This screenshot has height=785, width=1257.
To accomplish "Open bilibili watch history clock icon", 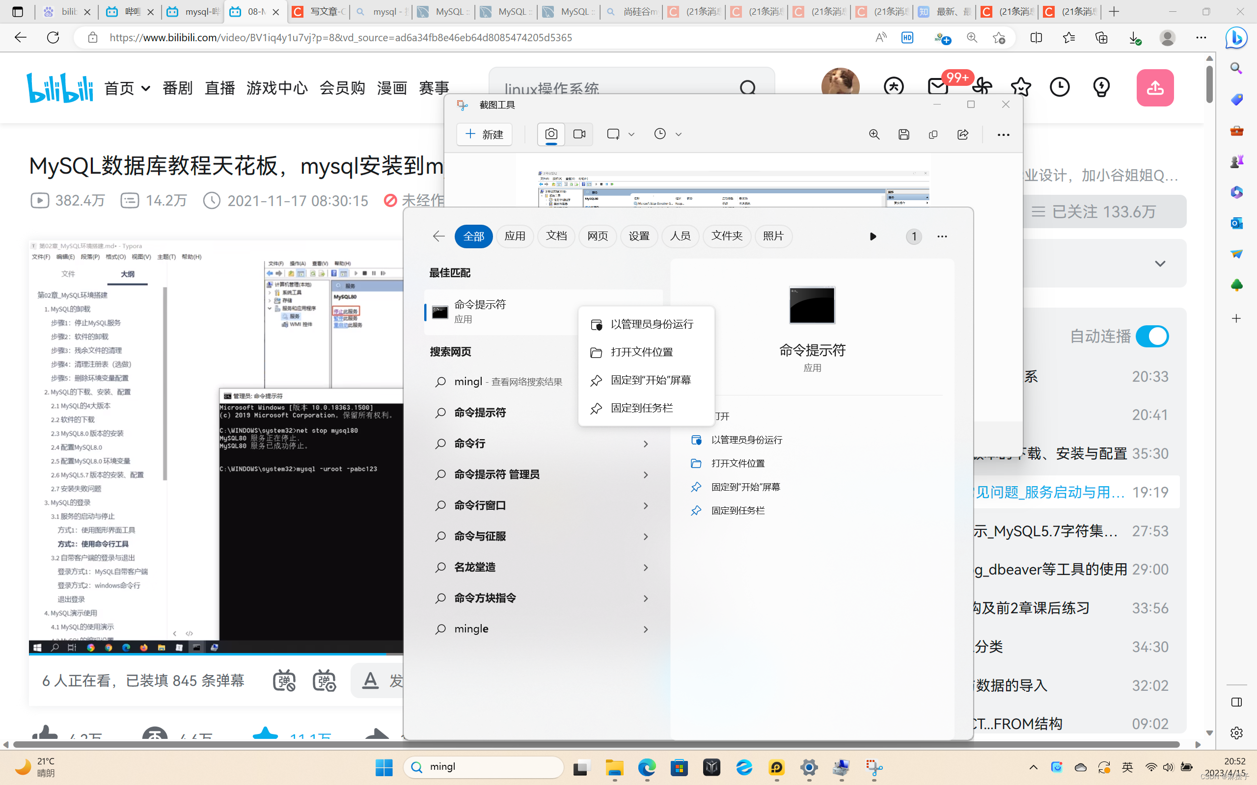I will [1060, 87].
